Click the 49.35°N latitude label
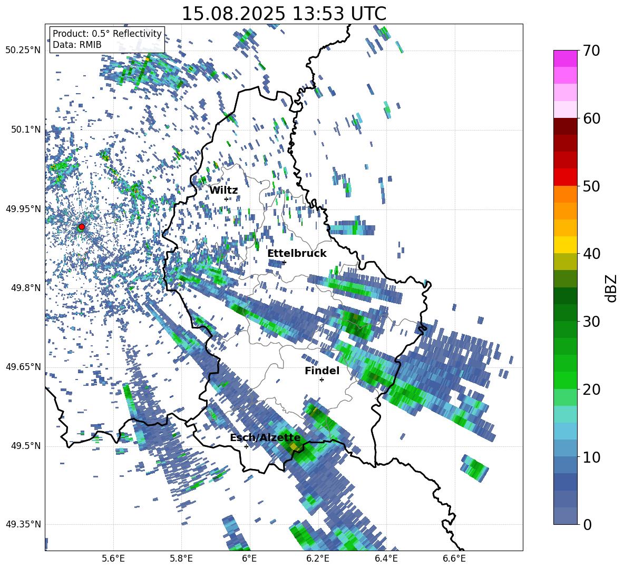 (23, 524)
